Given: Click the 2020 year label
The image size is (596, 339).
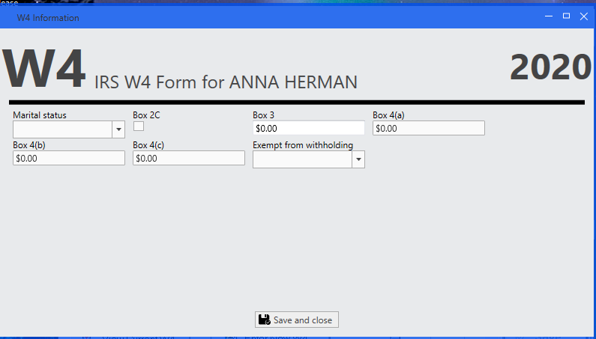Looking at the screenshot, I should 551,67.
